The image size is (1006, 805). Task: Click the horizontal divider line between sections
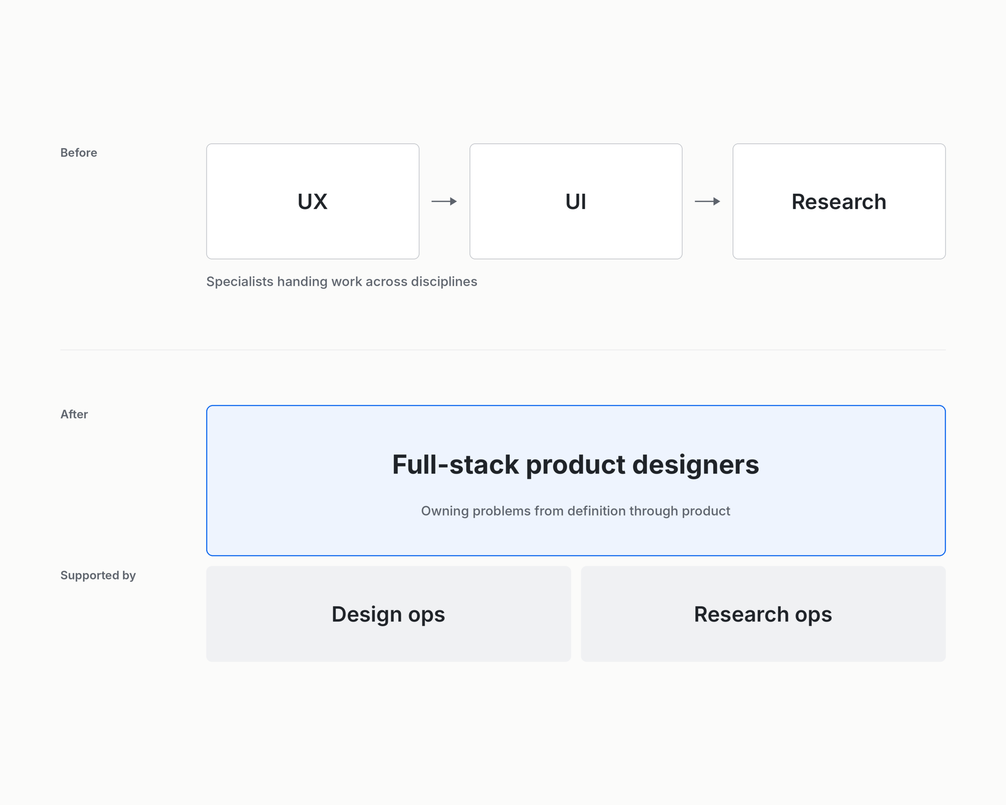pos(503,349)
